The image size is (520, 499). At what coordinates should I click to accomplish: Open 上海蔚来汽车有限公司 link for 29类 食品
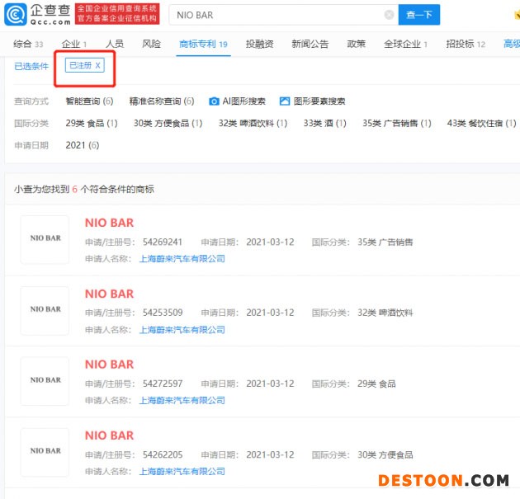coord(182,400)
